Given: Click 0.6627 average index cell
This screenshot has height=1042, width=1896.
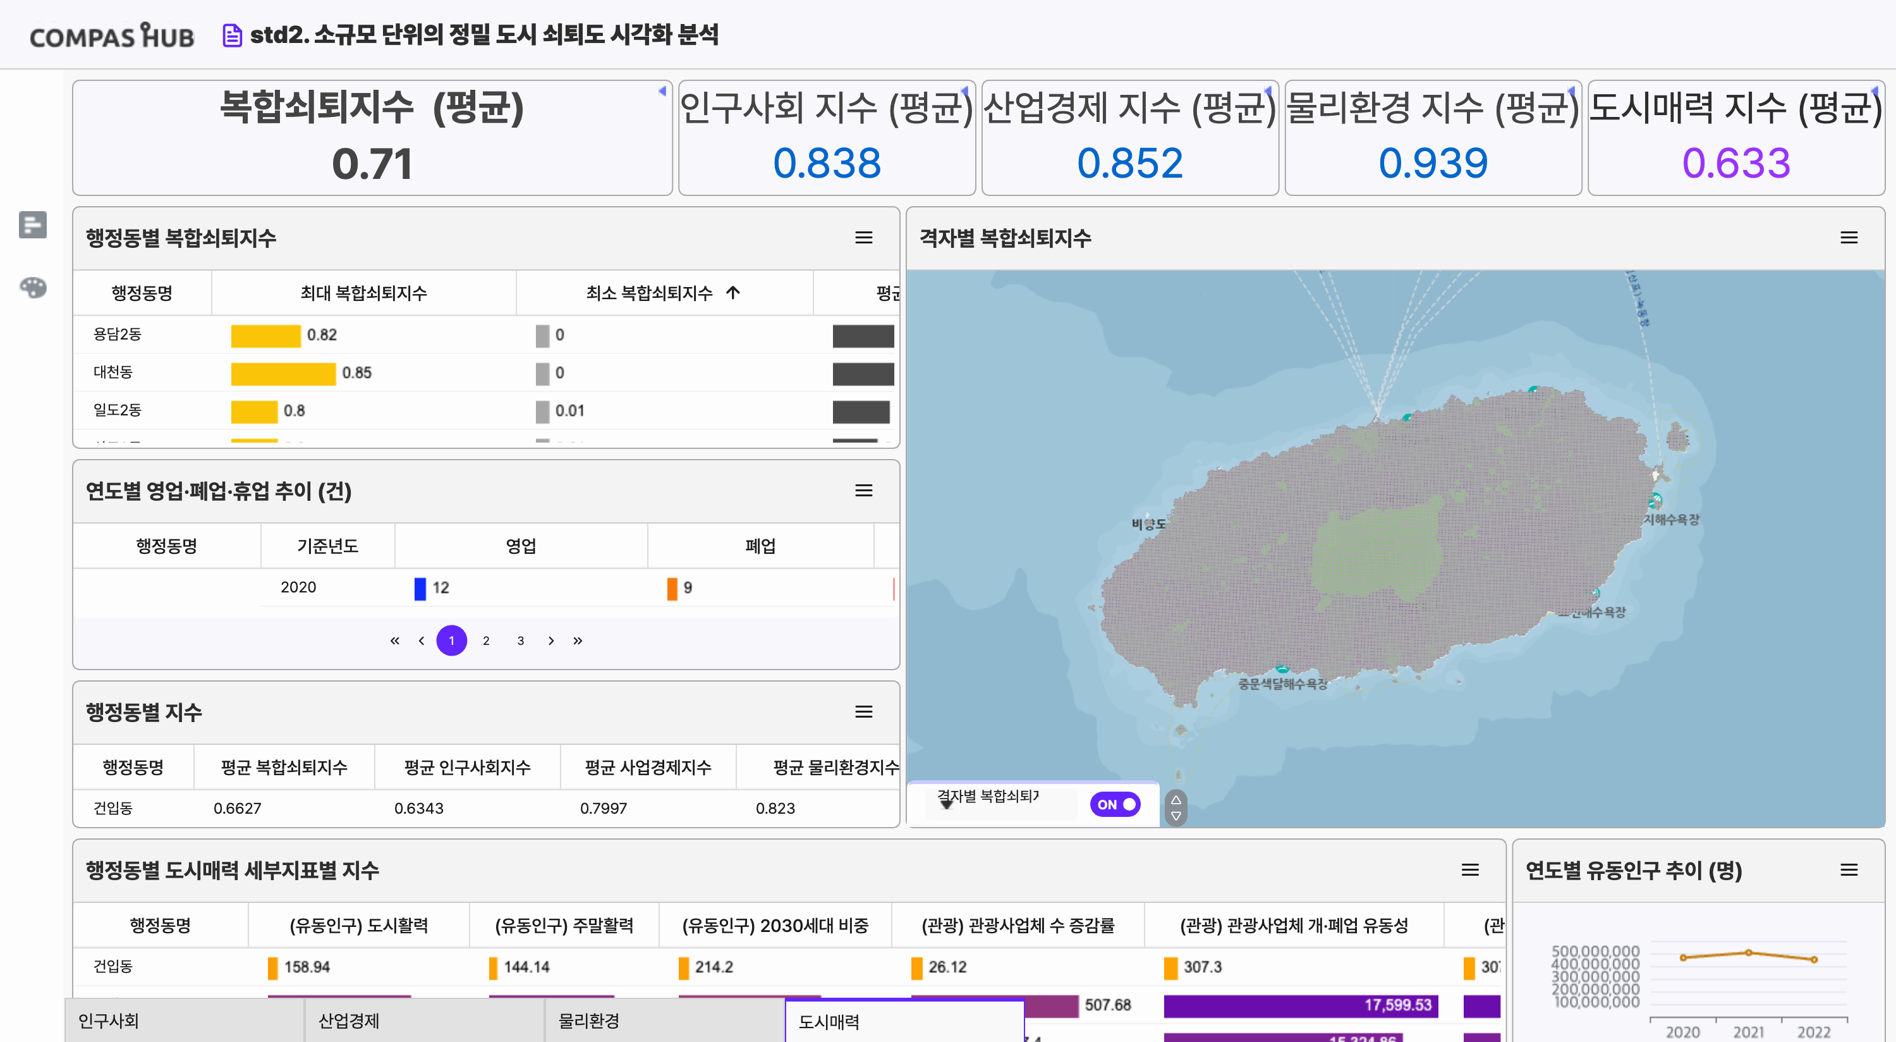Looking at the screenshot, I should (237, 808).
